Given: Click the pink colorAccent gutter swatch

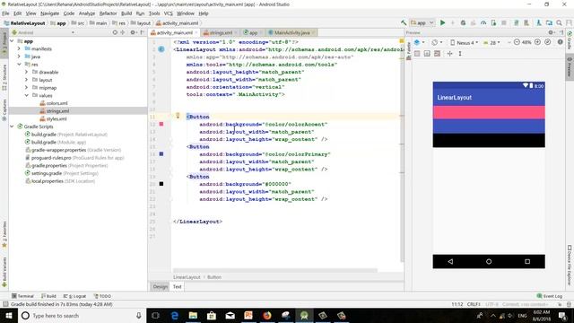Looking at the screenshot, I should point(161,124).
